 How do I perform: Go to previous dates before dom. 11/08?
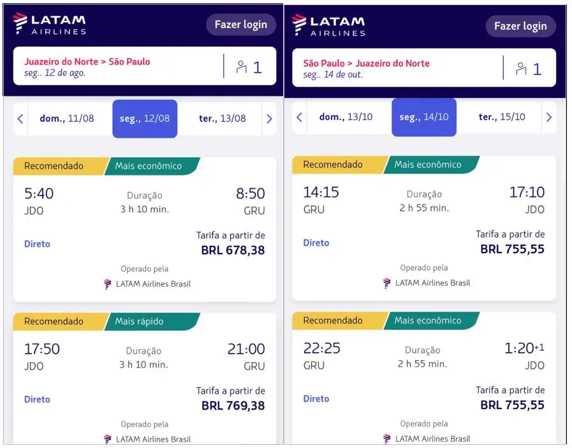pos(20,119)
